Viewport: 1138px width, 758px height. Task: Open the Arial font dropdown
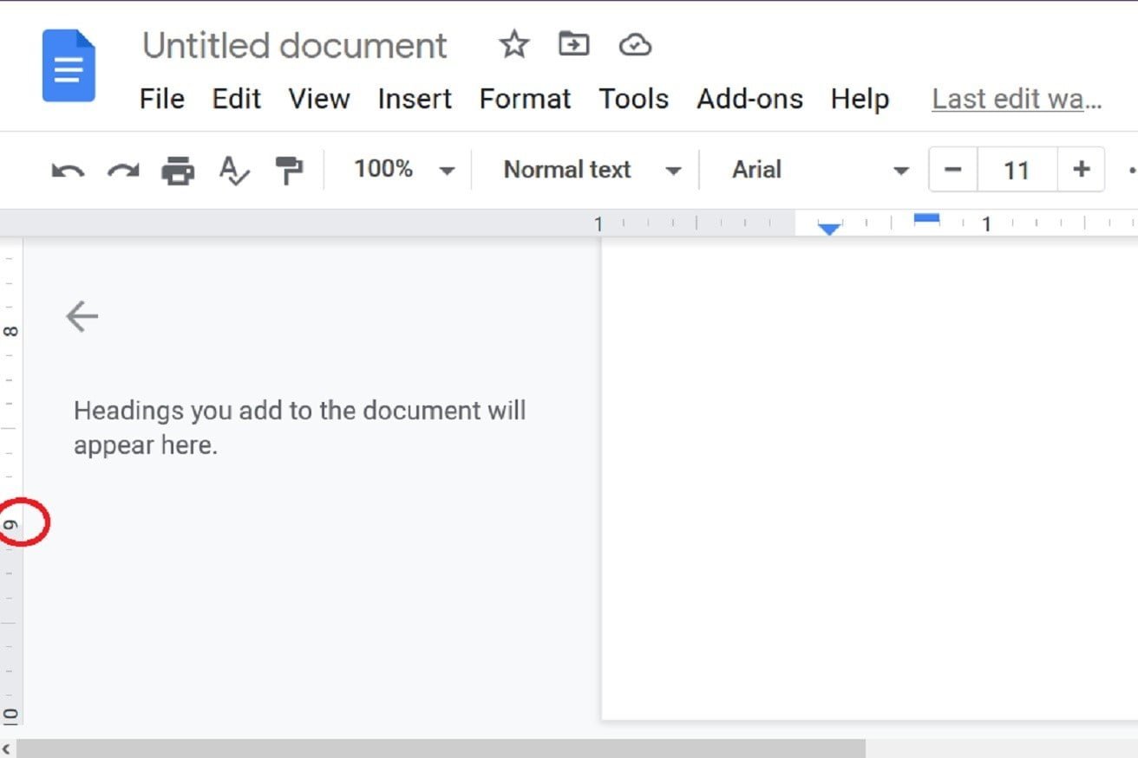coord(819,170)
